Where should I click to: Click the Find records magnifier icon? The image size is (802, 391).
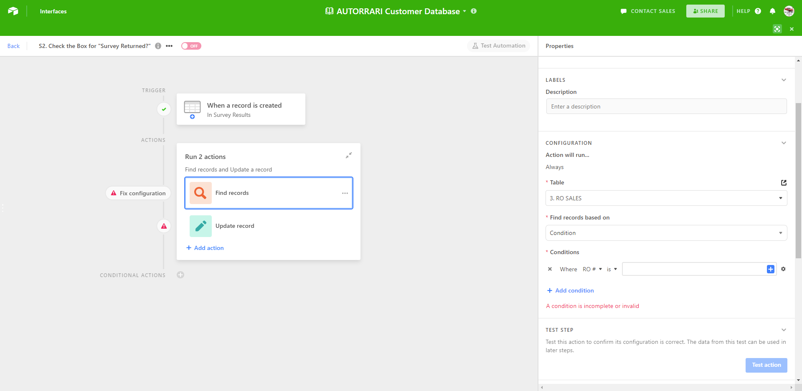tap(200, 193)
